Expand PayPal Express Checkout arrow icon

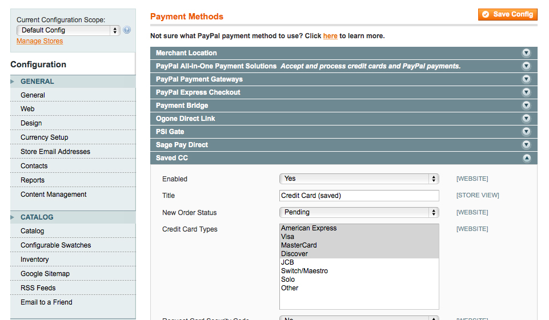(x=526, y=92)
